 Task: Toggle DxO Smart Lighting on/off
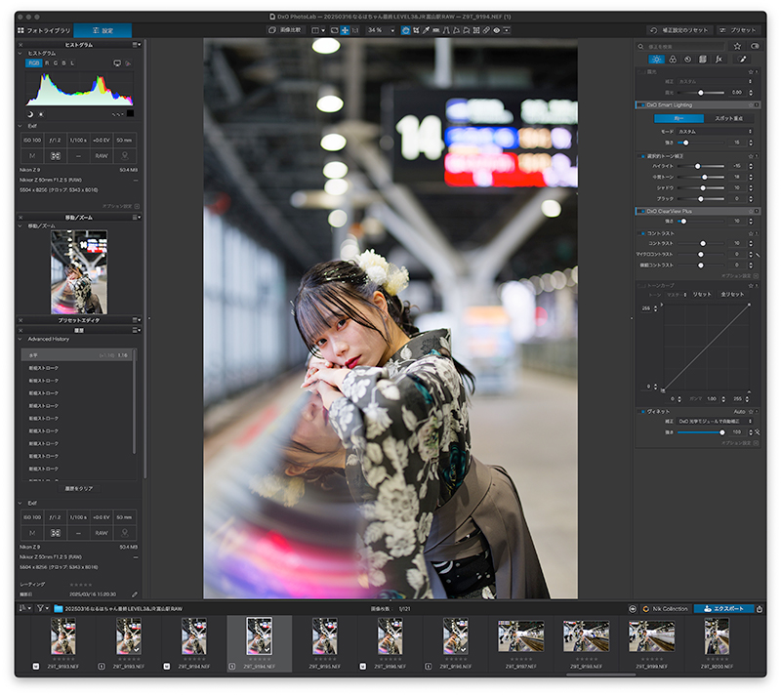coord(640,105)
